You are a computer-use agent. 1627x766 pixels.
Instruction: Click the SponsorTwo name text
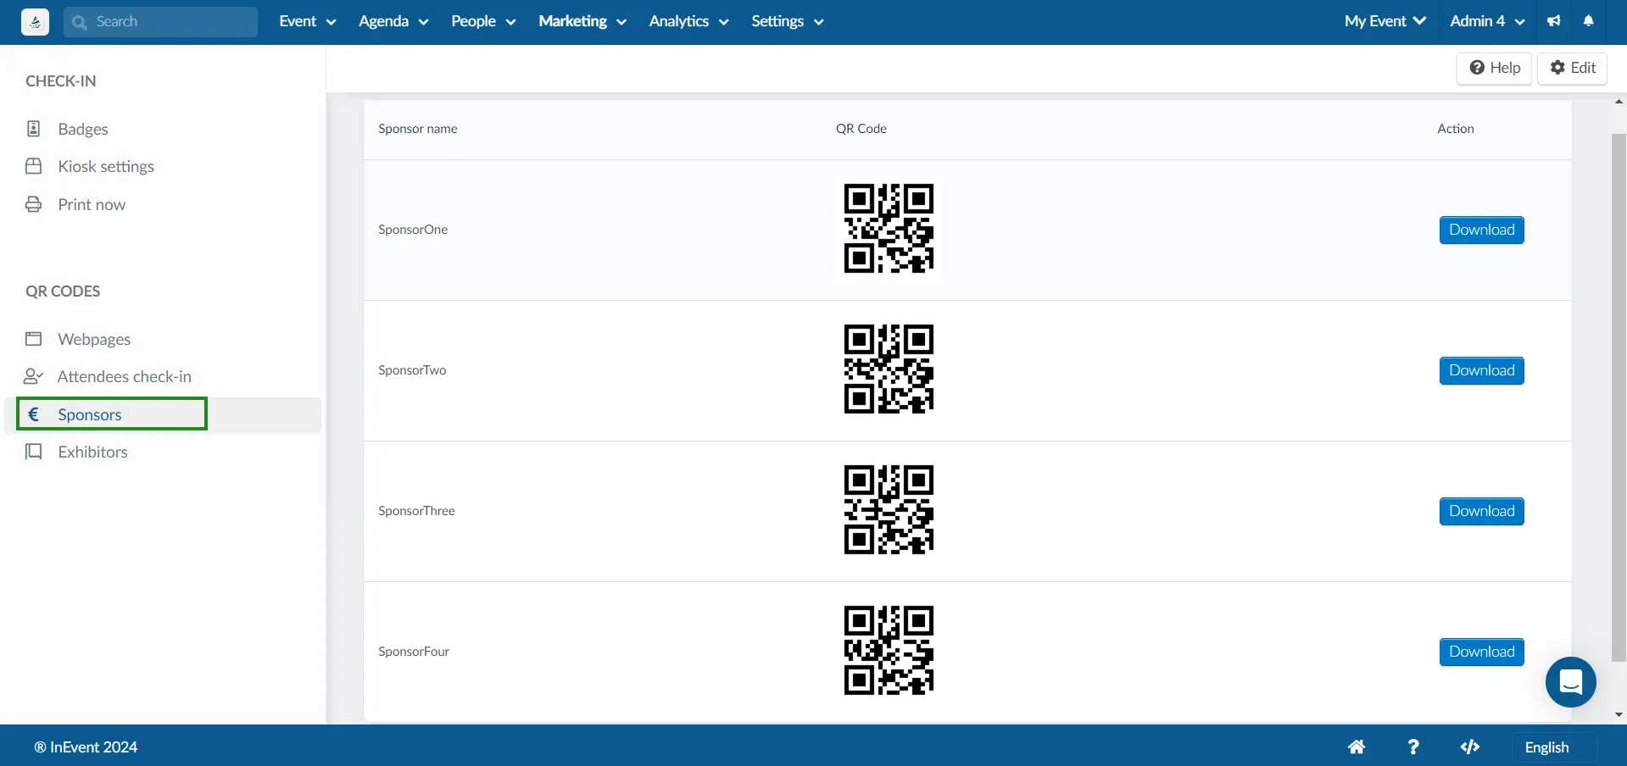pos(412,370)
